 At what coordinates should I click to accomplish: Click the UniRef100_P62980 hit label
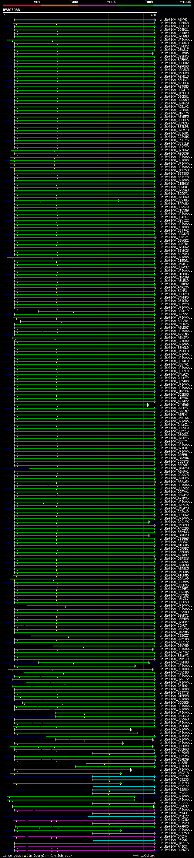point(174,790)
